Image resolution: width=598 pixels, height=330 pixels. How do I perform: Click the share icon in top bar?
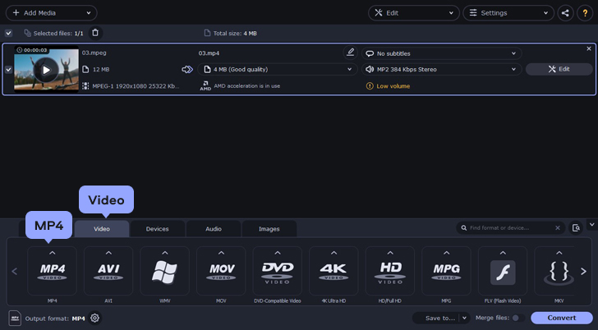[565, 13]
